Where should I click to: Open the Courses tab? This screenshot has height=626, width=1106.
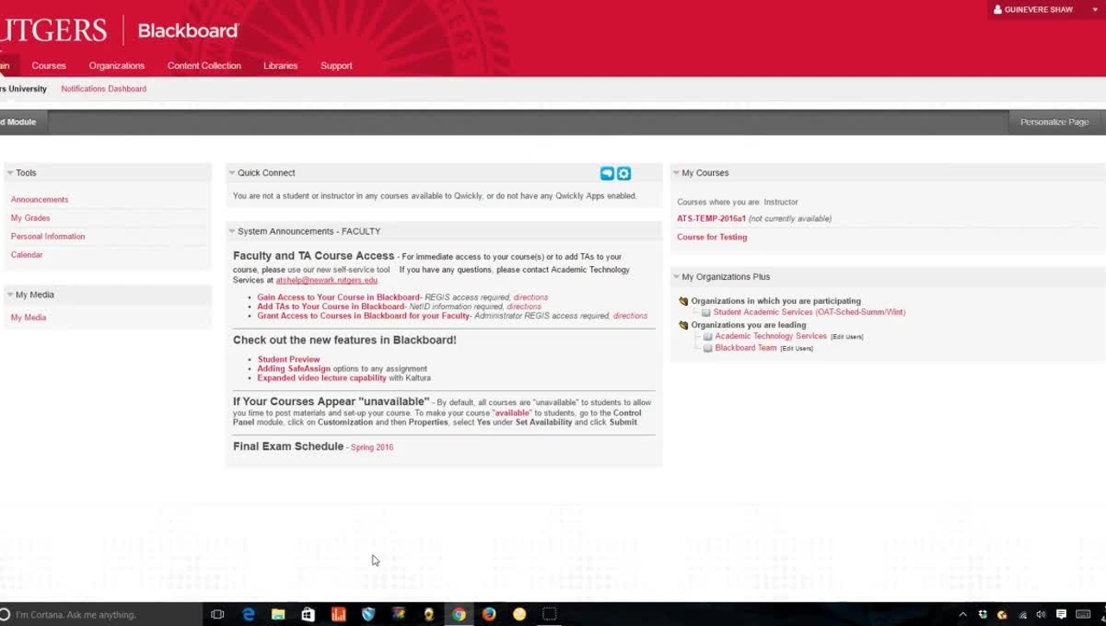tap(48, 66)
